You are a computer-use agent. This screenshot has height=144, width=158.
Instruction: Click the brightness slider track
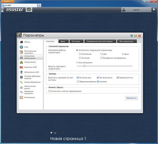105,66
